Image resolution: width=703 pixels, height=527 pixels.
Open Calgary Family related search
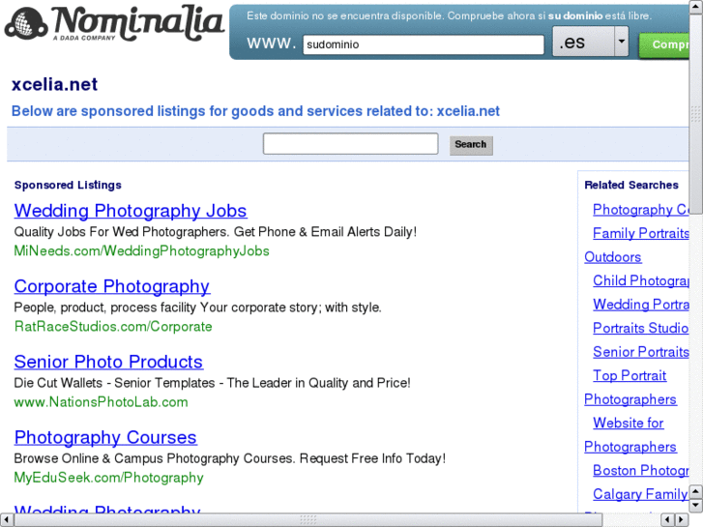coord(641,494)
